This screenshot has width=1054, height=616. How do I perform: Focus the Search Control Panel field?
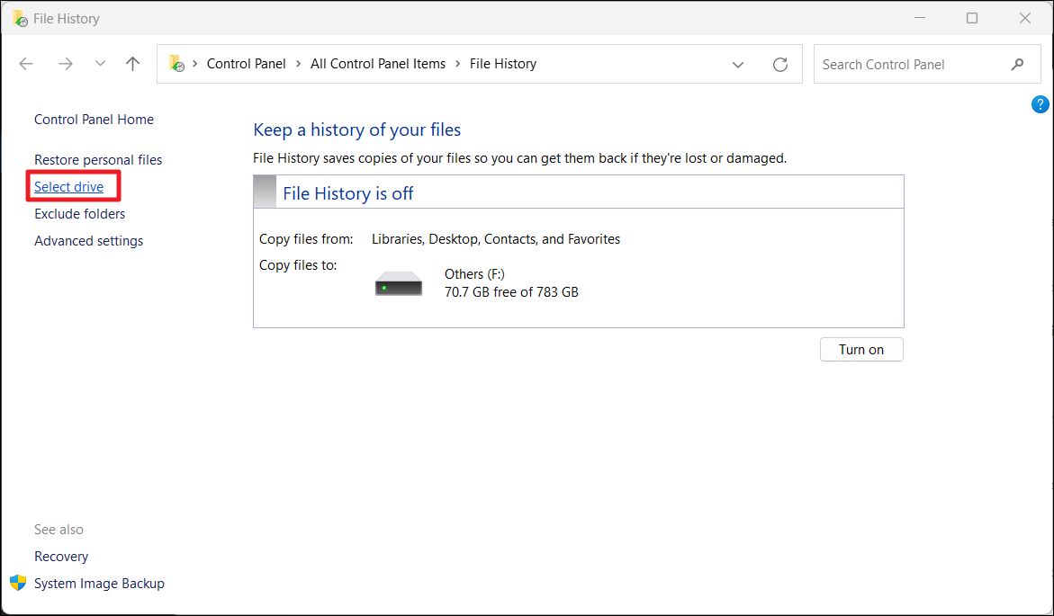pos(909,65)
